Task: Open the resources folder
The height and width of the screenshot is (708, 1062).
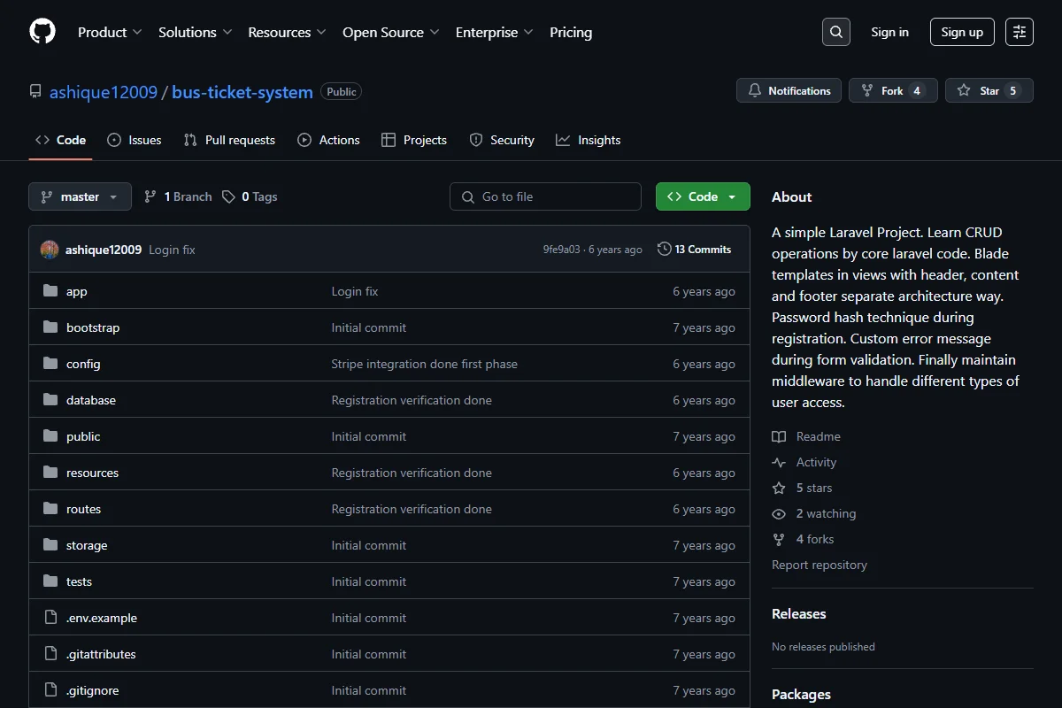Action: point(92,473)
